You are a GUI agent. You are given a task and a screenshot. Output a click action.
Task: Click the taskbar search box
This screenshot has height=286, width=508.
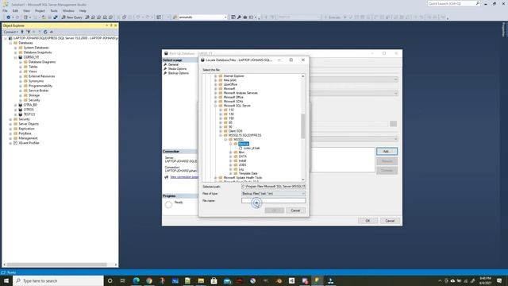coord(58,280)
